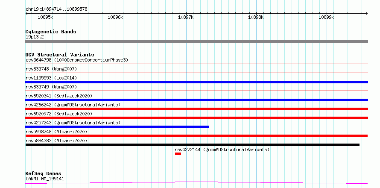Viewport: 380px width, 188px height.
Task: Select the blue nsv6520341 variant bar
Action: (x=197, y=100)
